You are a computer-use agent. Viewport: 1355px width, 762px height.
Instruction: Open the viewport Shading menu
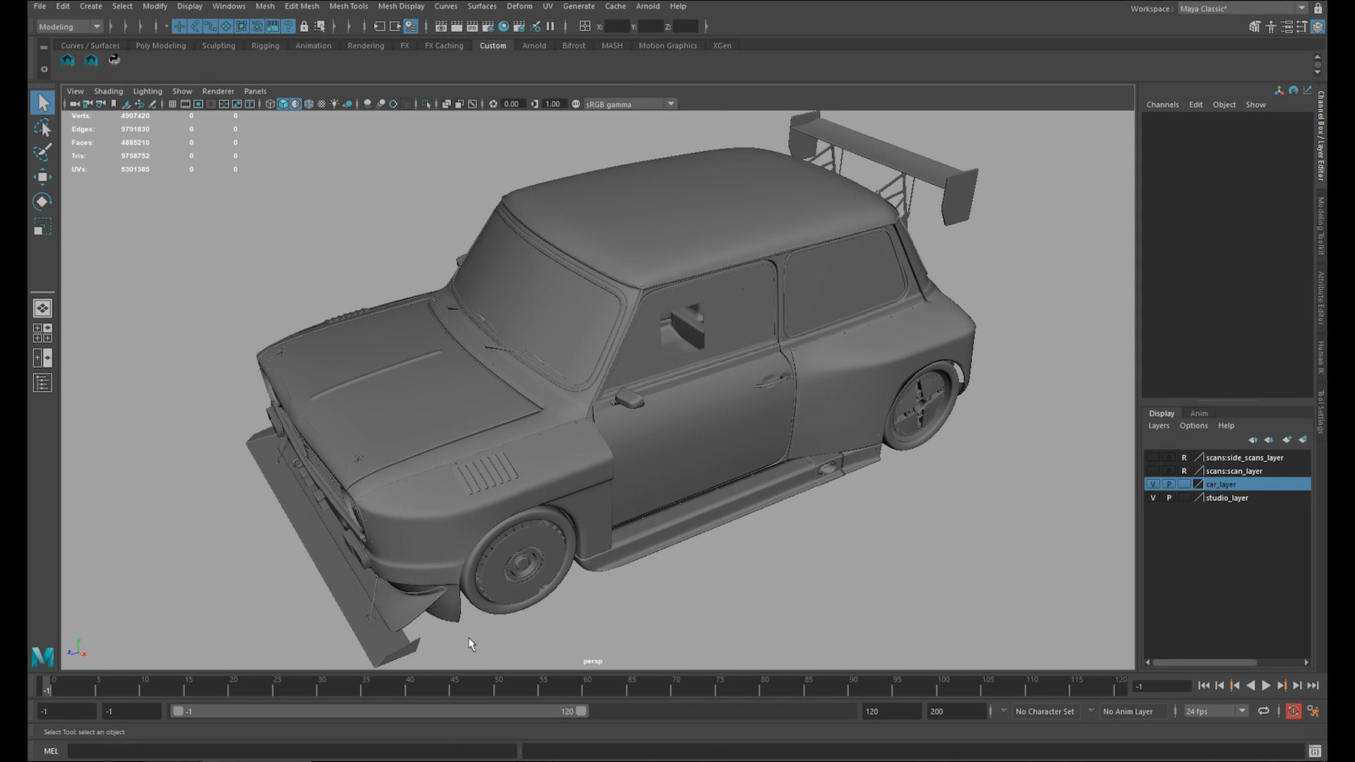pyautogui.click(x=108, y=91)
